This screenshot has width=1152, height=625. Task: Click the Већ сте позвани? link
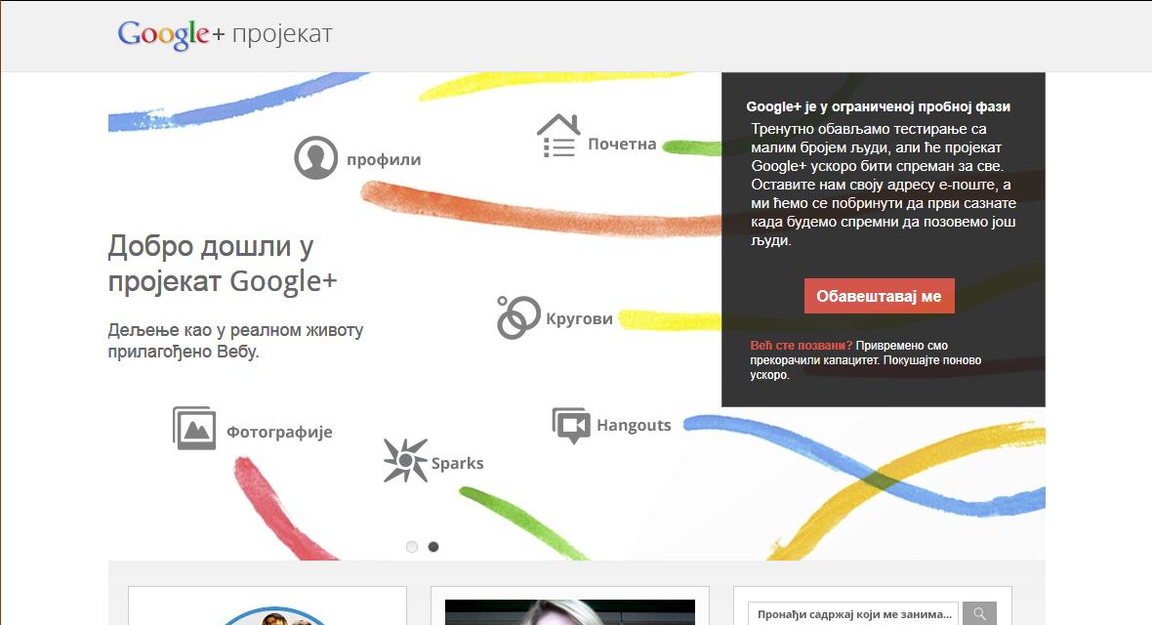point(801,346)
